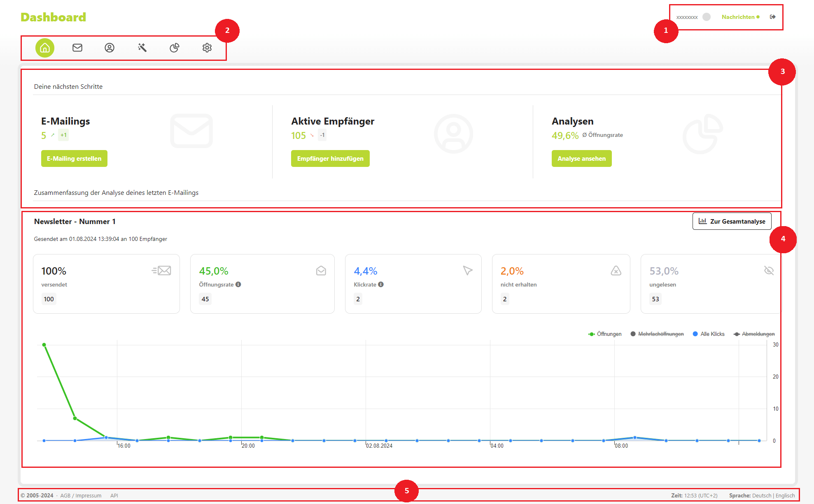This screenshot has width=814, height=504.
Task: Click the home dashboard icon
Action: click(44, 48)
